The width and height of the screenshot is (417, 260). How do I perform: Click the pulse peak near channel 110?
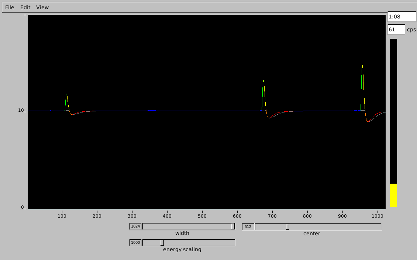pos(66,95)
